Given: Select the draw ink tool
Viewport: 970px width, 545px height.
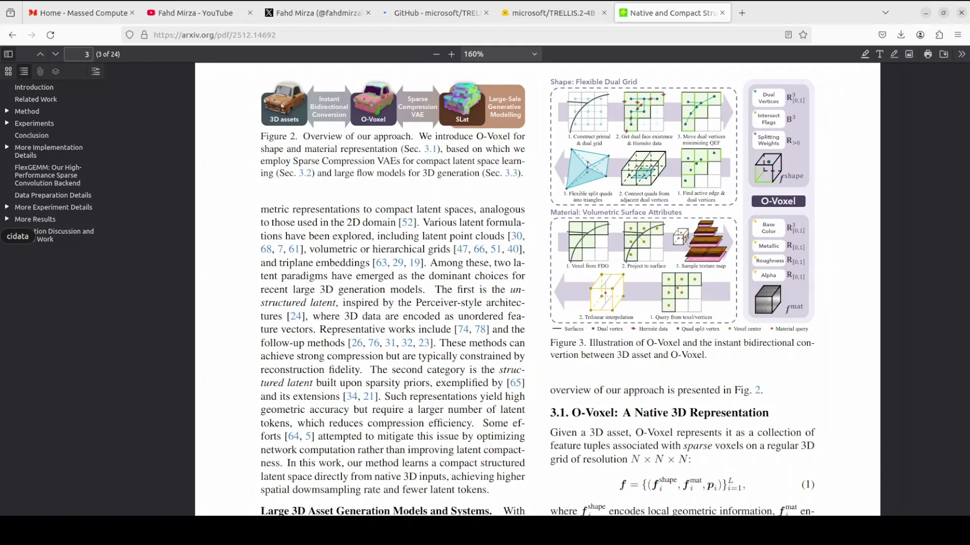Looking at the screenshot, I should tap(894, 54).
